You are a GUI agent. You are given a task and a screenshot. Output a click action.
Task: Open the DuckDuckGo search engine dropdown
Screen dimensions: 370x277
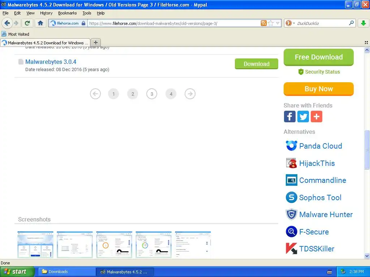(290, 23)
